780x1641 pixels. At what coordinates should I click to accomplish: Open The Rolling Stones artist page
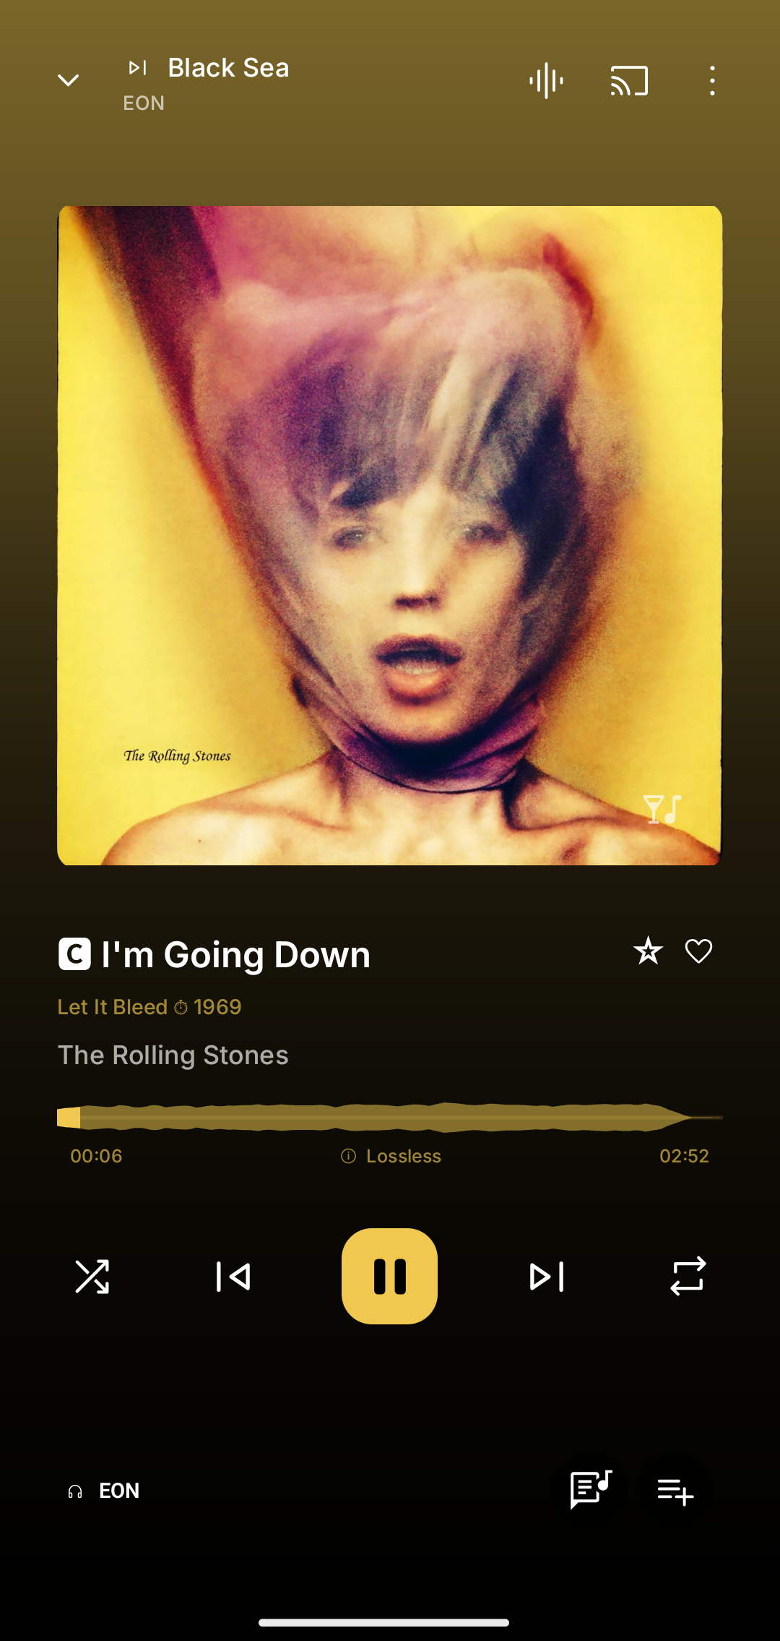[x=173, y=1055]
